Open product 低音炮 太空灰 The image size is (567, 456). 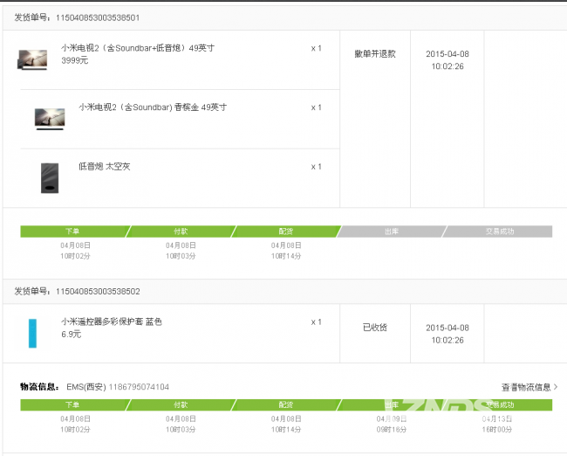104,167
